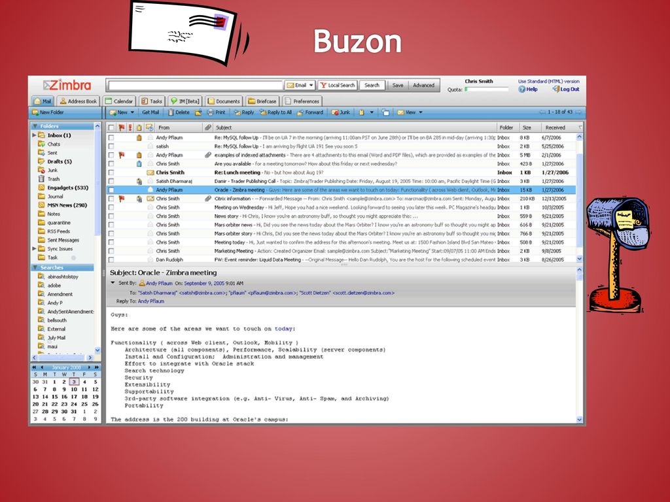Screen dimensions: 670x502
Task: Check the Satish Dharmaraj message row
Action: 111,182
